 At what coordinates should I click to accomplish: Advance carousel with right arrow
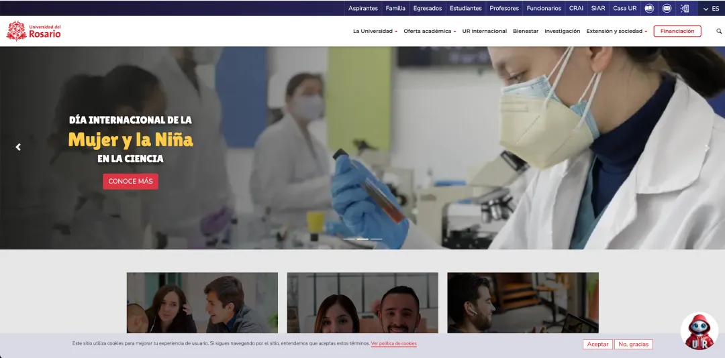pos(706,147)
